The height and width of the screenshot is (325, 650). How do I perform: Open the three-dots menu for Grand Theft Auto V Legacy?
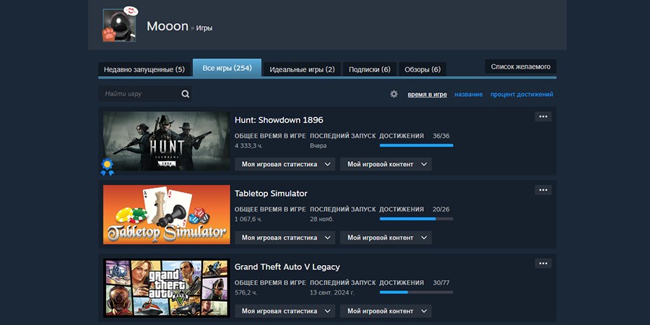pos(543,263)
